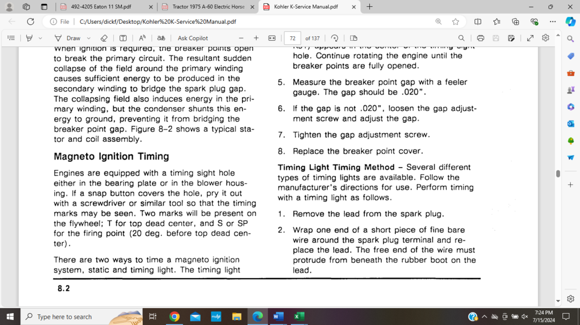Open the sidebar Tools briefcase
Image resolution: width=580 pixels, height=325 pixels.
coord(570,73)
